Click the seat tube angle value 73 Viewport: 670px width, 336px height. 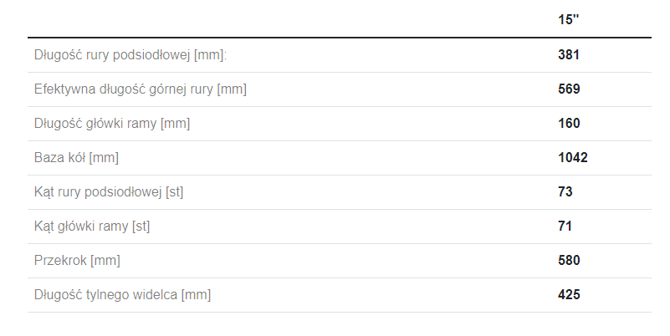(565, 192)
